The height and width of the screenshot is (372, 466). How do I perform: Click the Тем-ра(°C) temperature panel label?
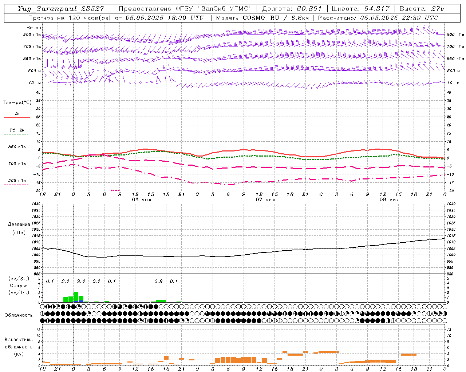coord(17,103)
